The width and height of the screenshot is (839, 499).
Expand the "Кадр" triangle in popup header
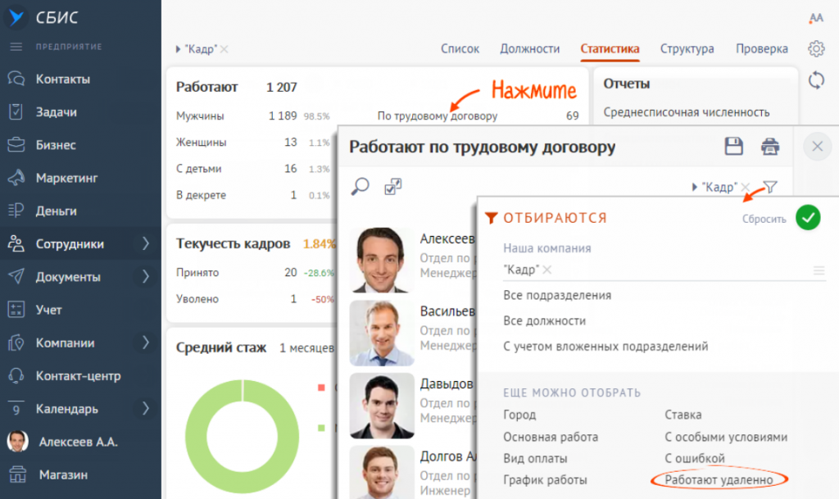[695, 187]
